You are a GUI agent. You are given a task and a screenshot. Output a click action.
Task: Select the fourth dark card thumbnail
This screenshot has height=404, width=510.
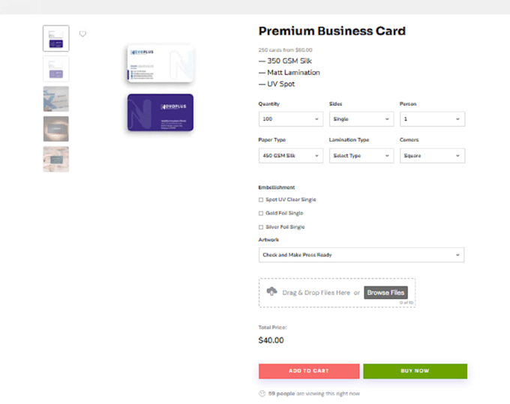pyautogui.click(x=56, y=129)
